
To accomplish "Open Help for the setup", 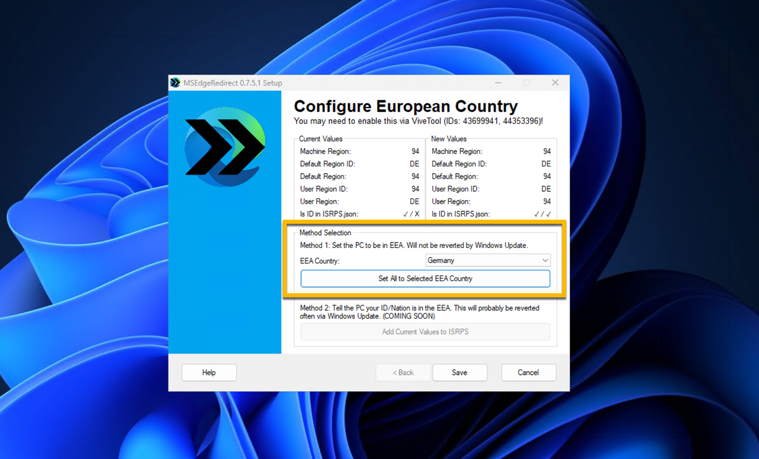I will 209,372.
